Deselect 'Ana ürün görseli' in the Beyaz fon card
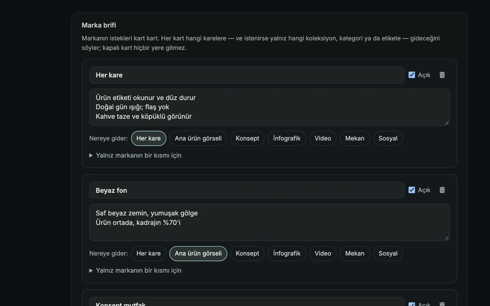This screenshot has width=490, height=306. 198,253
